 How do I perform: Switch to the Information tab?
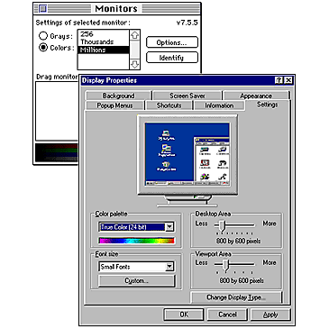click(219, 105)
